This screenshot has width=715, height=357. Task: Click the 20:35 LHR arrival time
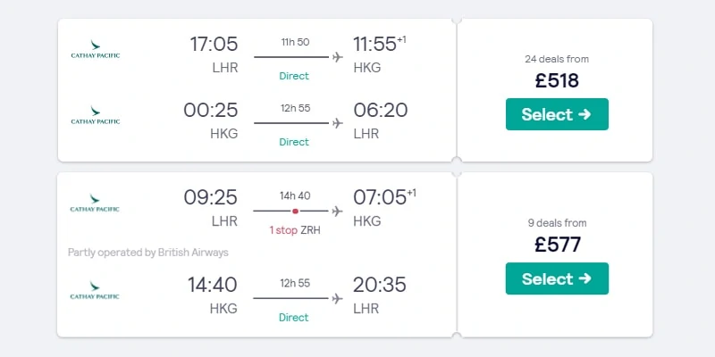(379, 285)
